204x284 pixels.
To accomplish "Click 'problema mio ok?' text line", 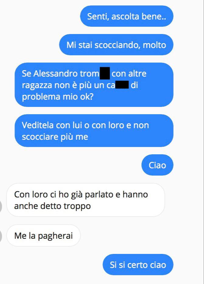I will click(58, 97).
